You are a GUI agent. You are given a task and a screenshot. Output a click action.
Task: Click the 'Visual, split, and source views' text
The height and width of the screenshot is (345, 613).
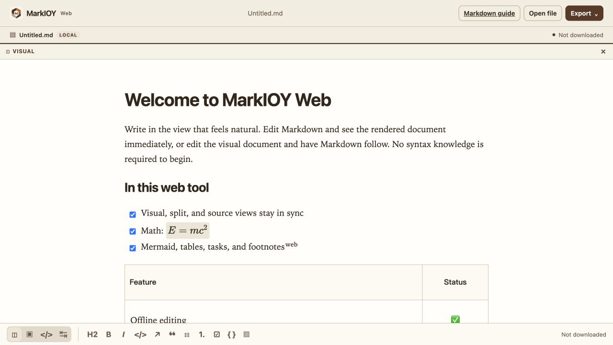pos(222,213)
